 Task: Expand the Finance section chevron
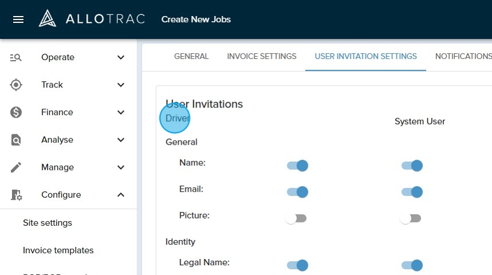(121, 112)
